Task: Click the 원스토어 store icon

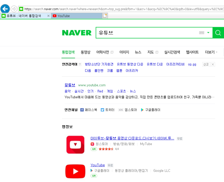Action: 92,144
